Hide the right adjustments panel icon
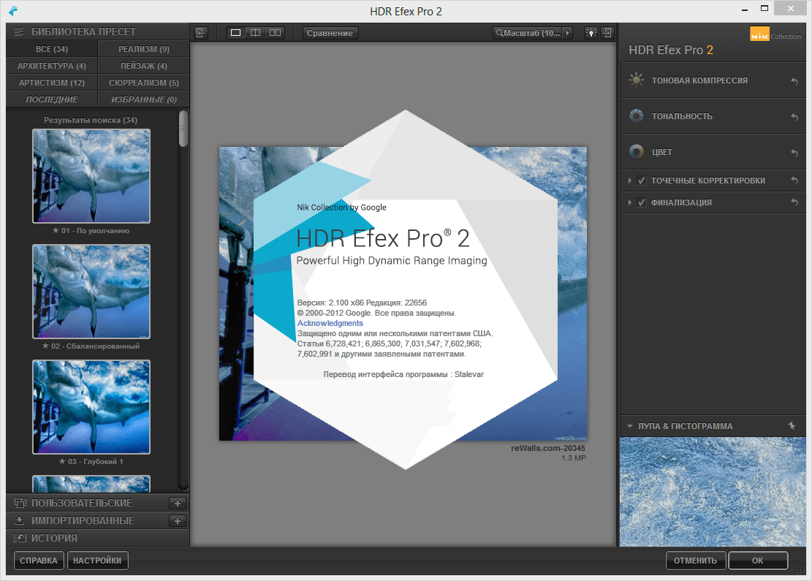Image resolution: width=812 pixels, height=581 pixels. click(607, 33)
